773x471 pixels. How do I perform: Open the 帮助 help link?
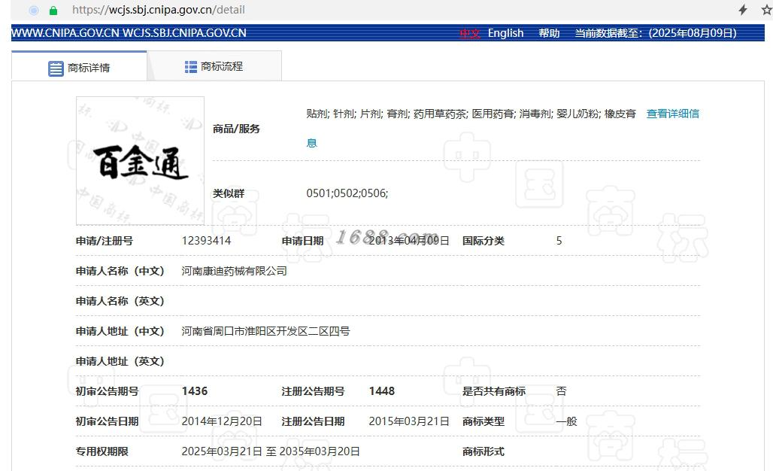549,33
